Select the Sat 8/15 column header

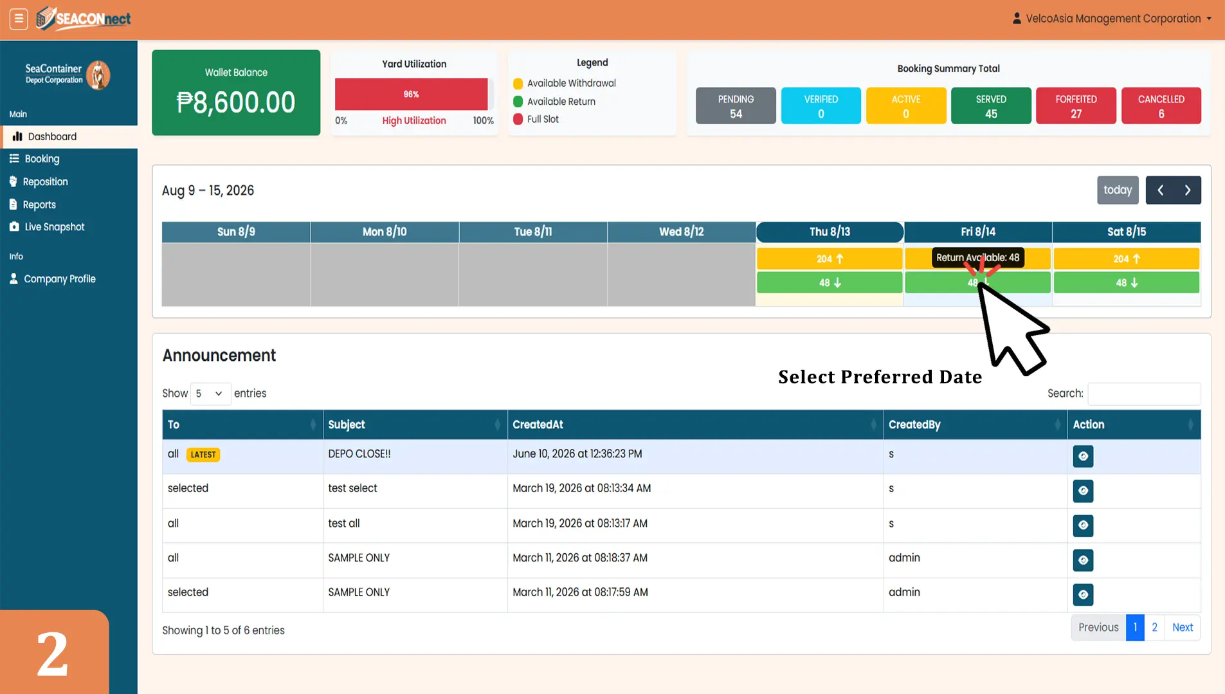tap(1127, 232)
